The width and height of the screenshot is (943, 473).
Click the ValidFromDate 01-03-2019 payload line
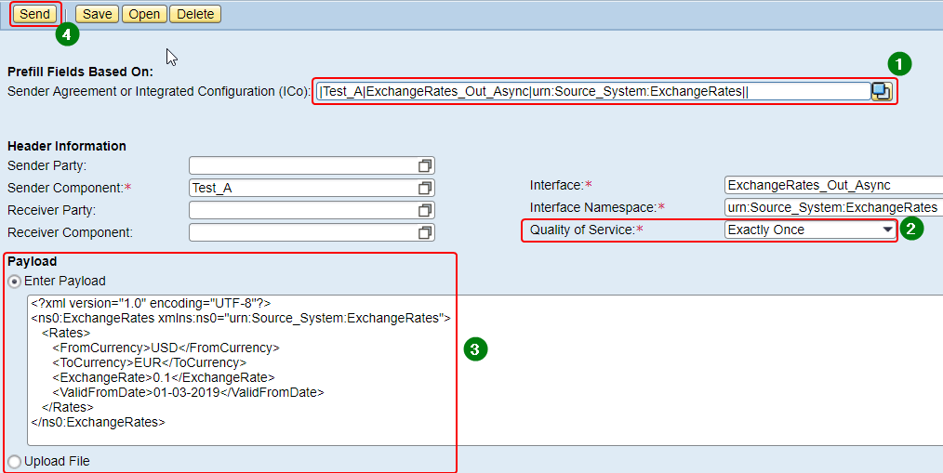coord(188,392)
